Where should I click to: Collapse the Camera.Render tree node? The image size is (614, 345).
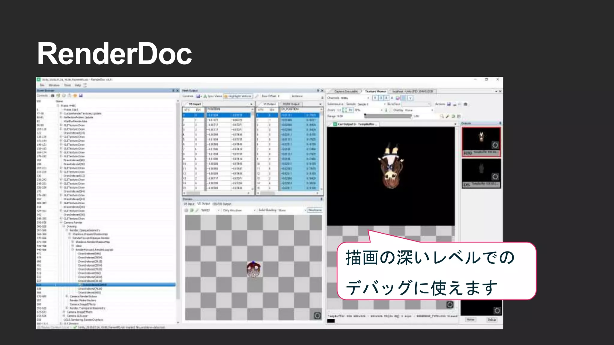[61, 223]
